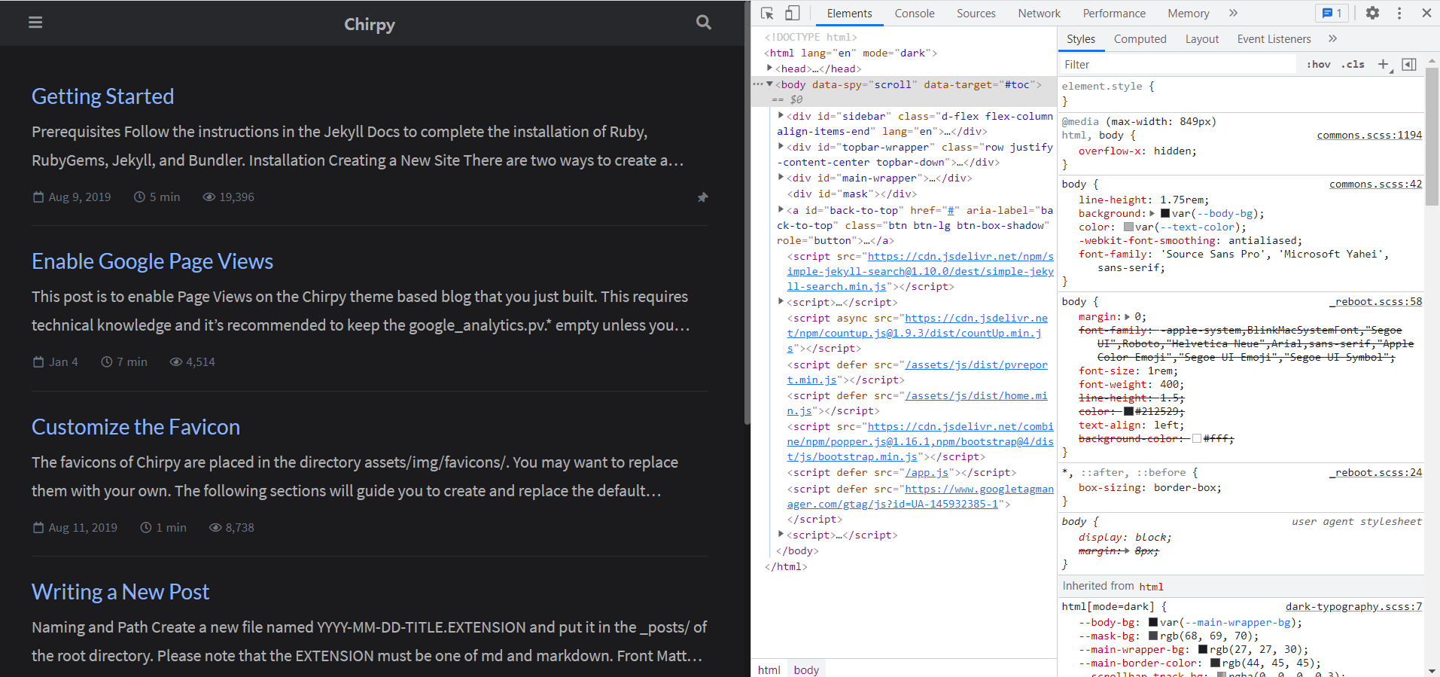Activate the inspect element picker tool
The width and height of the screenshot is (1440, 677).
tap(767, 14)
